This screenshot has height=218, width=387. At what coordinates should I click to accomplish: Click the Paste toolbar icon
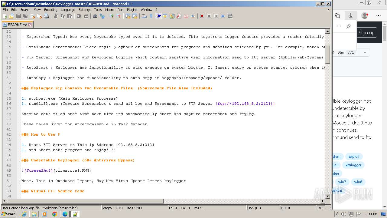[69, 16]
